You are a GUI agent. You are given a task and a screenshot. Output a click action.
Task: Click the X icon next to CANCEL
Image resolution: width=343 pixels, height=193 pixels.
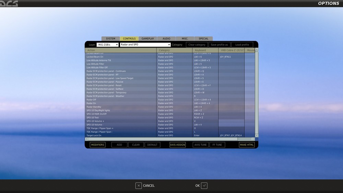(139, 185)
